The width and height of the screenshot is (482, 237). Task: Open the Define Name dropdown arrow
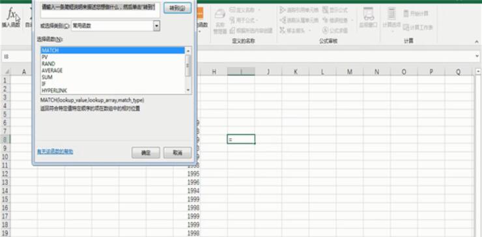click(x=259, y=10)
